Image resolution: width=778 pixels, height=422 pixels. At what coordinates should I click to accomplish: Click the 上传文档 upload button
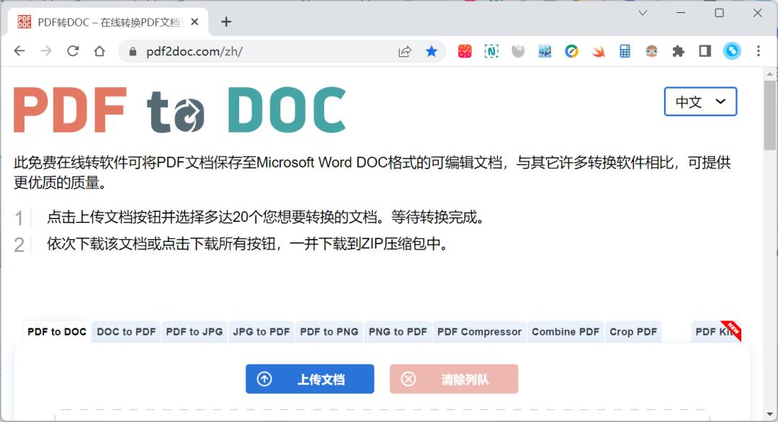click(x=310, y=379)
